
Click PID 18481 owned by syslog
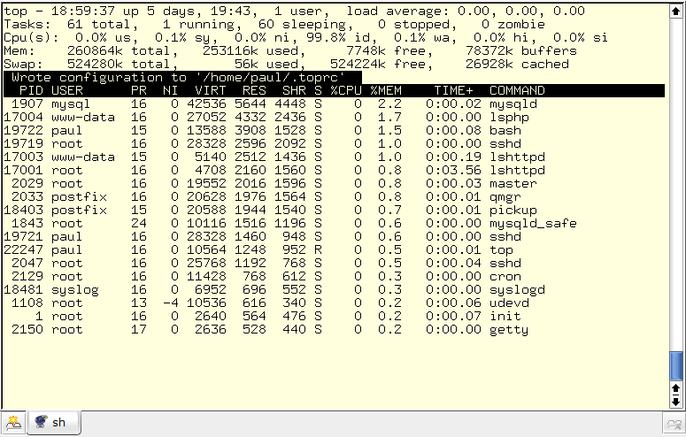click(23, 289)
